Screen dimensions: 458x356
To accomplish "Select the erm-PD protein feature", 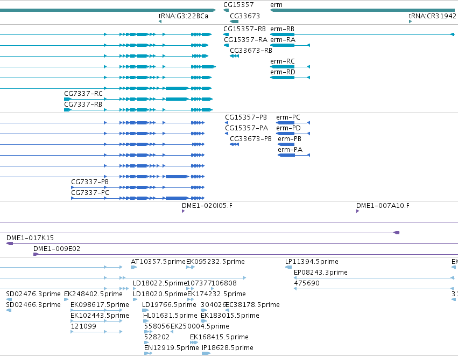I will 293,134.
